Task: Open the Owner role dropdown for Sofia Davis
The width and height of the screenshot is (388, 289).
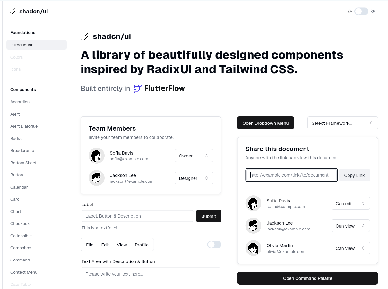Action: 194,156
